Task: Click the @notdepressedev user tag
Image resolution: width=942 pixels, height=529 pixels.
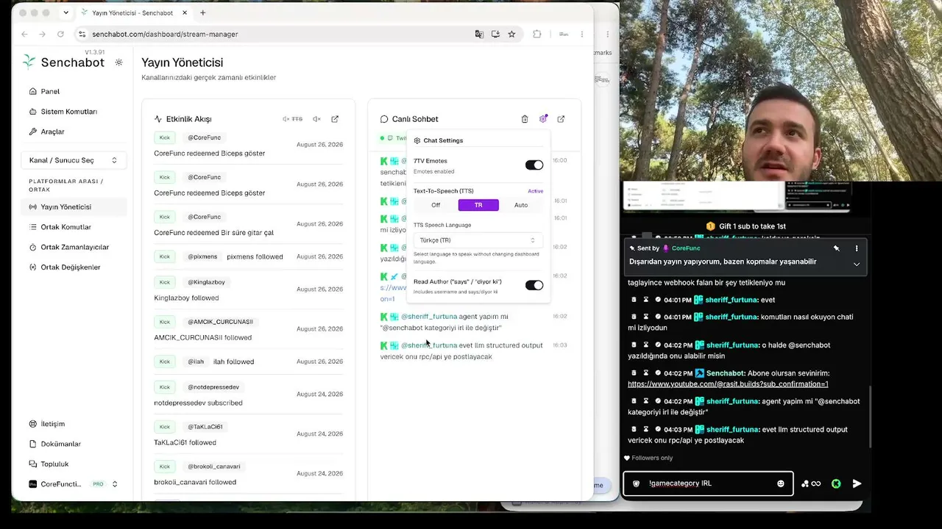Action: point(213,387)
